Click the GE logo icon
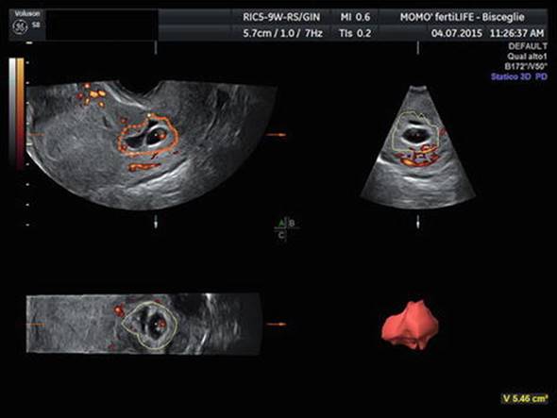This screenshot has height=418, width=557. pos(20,26)
